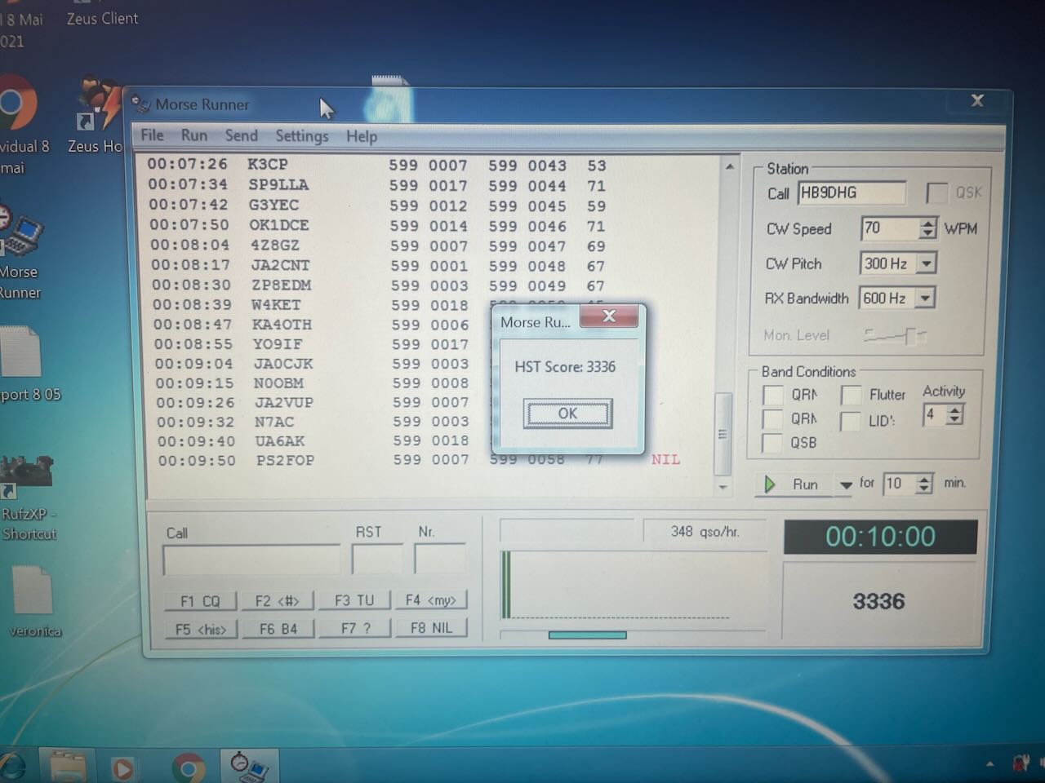Click the Nr. entry field
Image resolution: width=1045 pixels, height=783 pixels.
(x=439, y=559)
